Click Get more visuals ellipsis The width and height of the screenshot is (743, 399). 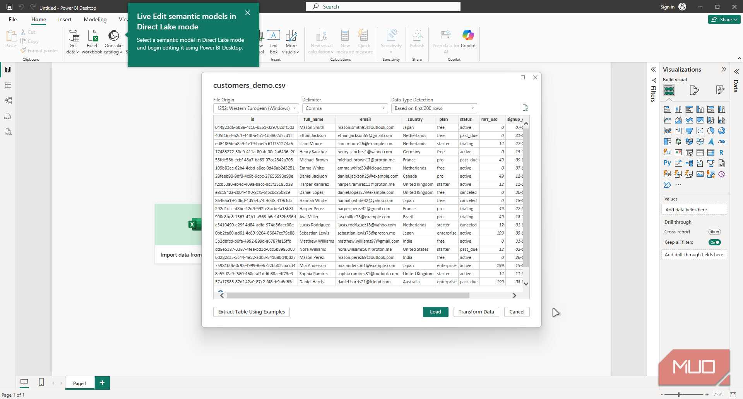[678, 185]
